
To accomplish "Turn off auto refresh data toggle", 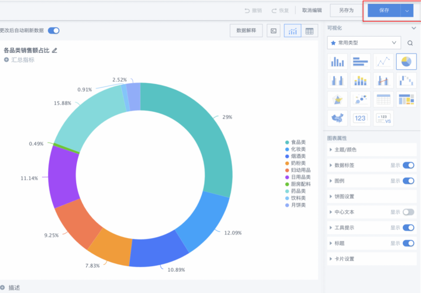I will point(53,31).
